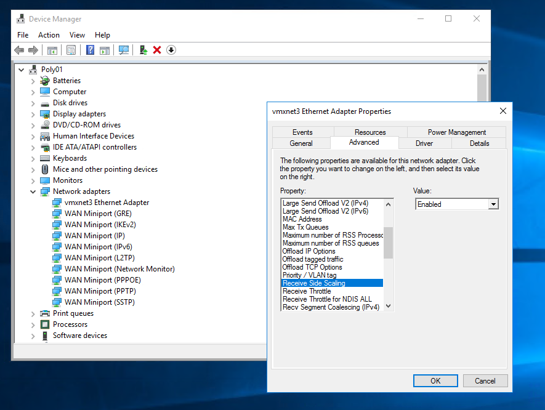Select the Update driver toolbar icon
The width and height of the screenshot is (545, 410).
143,50
